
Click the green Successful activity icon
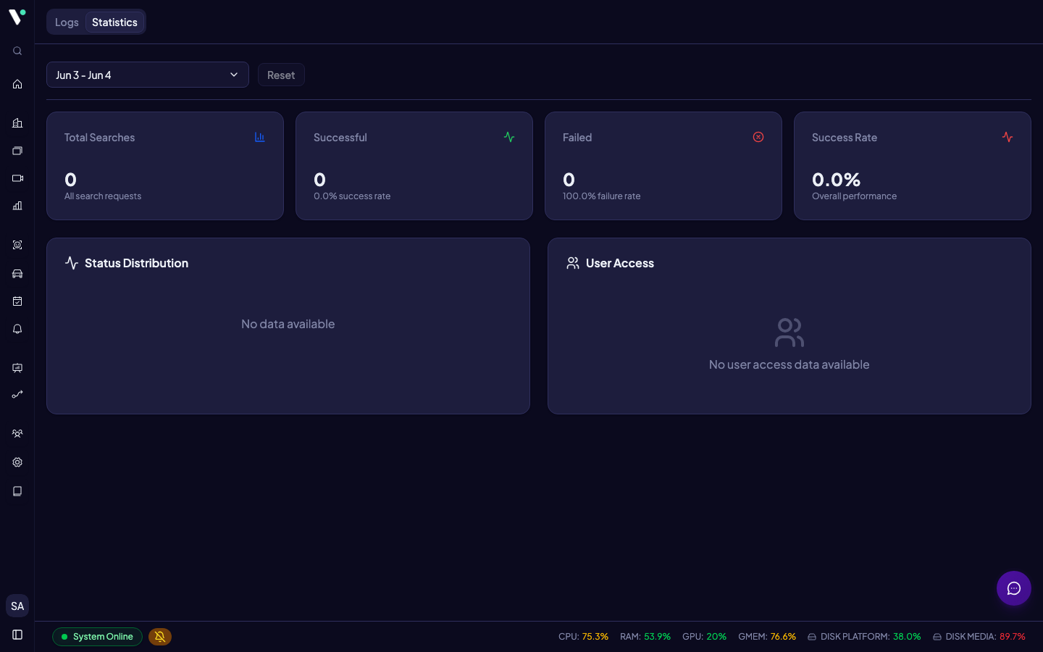[x=509, y=137]
